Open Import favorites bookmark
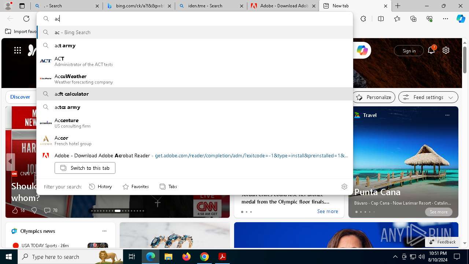 click(x=21, y=32)
